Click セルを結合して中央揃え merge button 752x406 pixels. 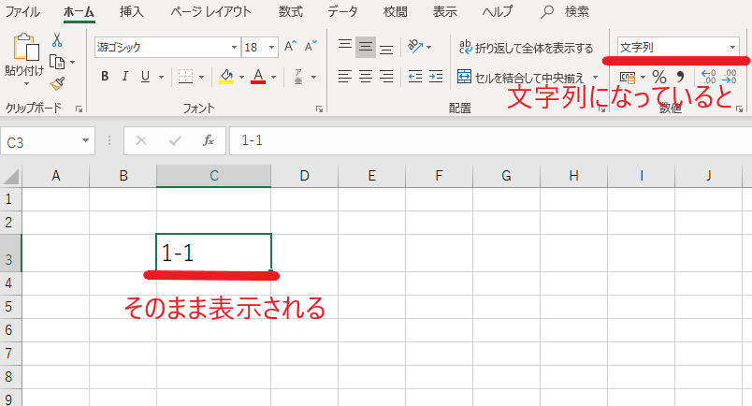[x=520, y=78]
